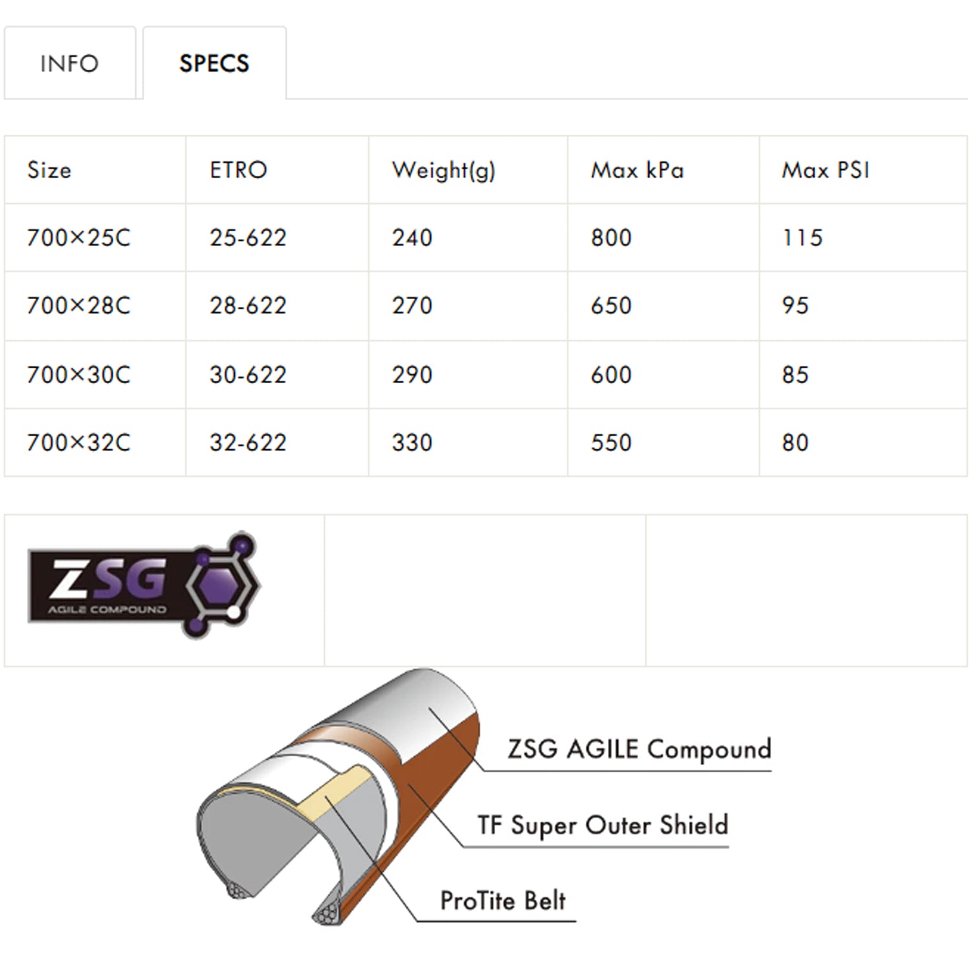Select the 115 PSI value

coord(803,238)
